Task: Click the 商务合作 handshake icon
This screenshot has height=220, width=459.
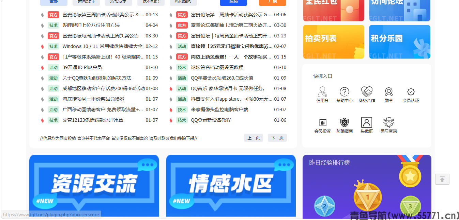Action: pyautogui.click(x=367, y=92)
